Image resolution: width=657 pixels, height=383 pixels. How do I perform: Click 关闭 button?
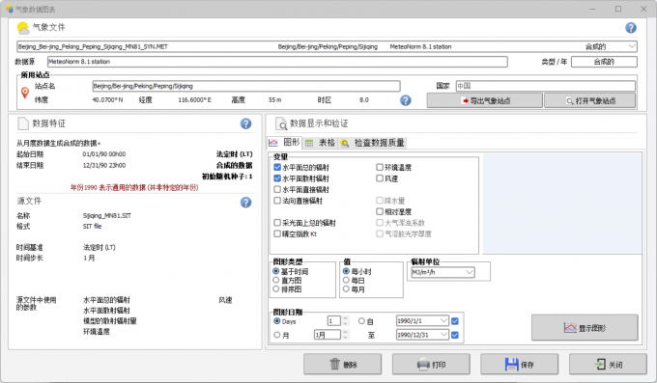[608, 364]
